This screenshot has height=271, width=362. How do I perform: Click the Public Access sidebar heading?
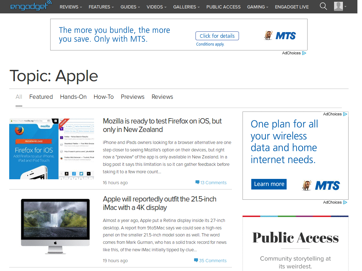point(296,238)
